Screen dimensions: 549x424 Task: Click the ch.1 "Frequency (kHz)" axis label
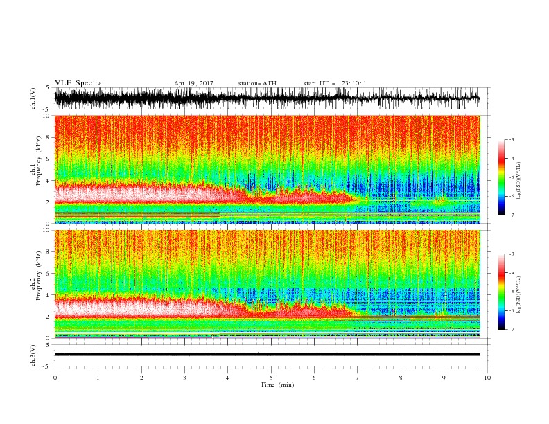tap(39, 161)
